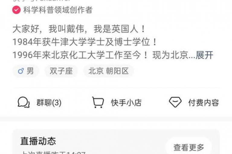This screenshot has width=232, height=154.
Task: Expand the bio with 展开
Action: point(204,55)
